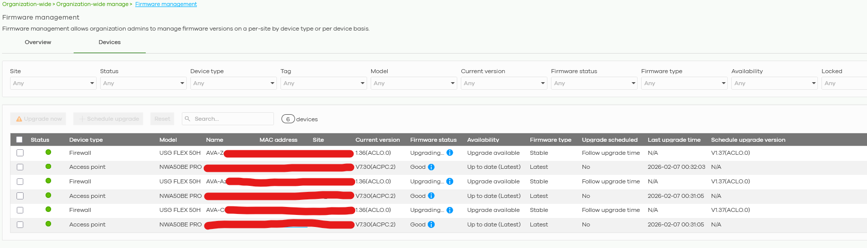Screen dimensions: 867x248
Task: Click the '2026-02-07 00:32:03' upgrade time cell
Action: coord(676,167)
